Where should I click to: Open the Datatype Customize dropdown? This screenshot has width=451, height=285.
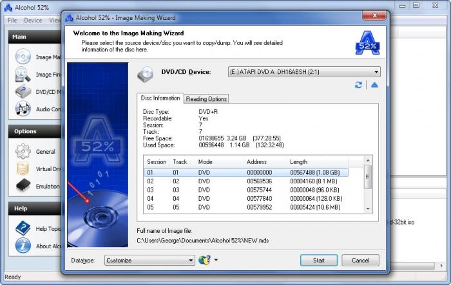tap(149, 261)
